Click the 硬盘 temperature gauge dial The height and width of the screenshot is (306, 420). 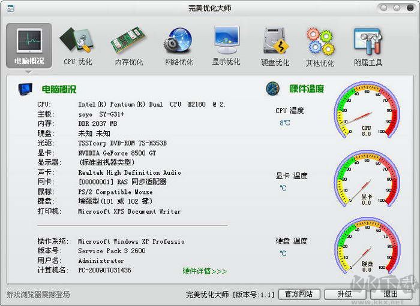click(366, 248)
